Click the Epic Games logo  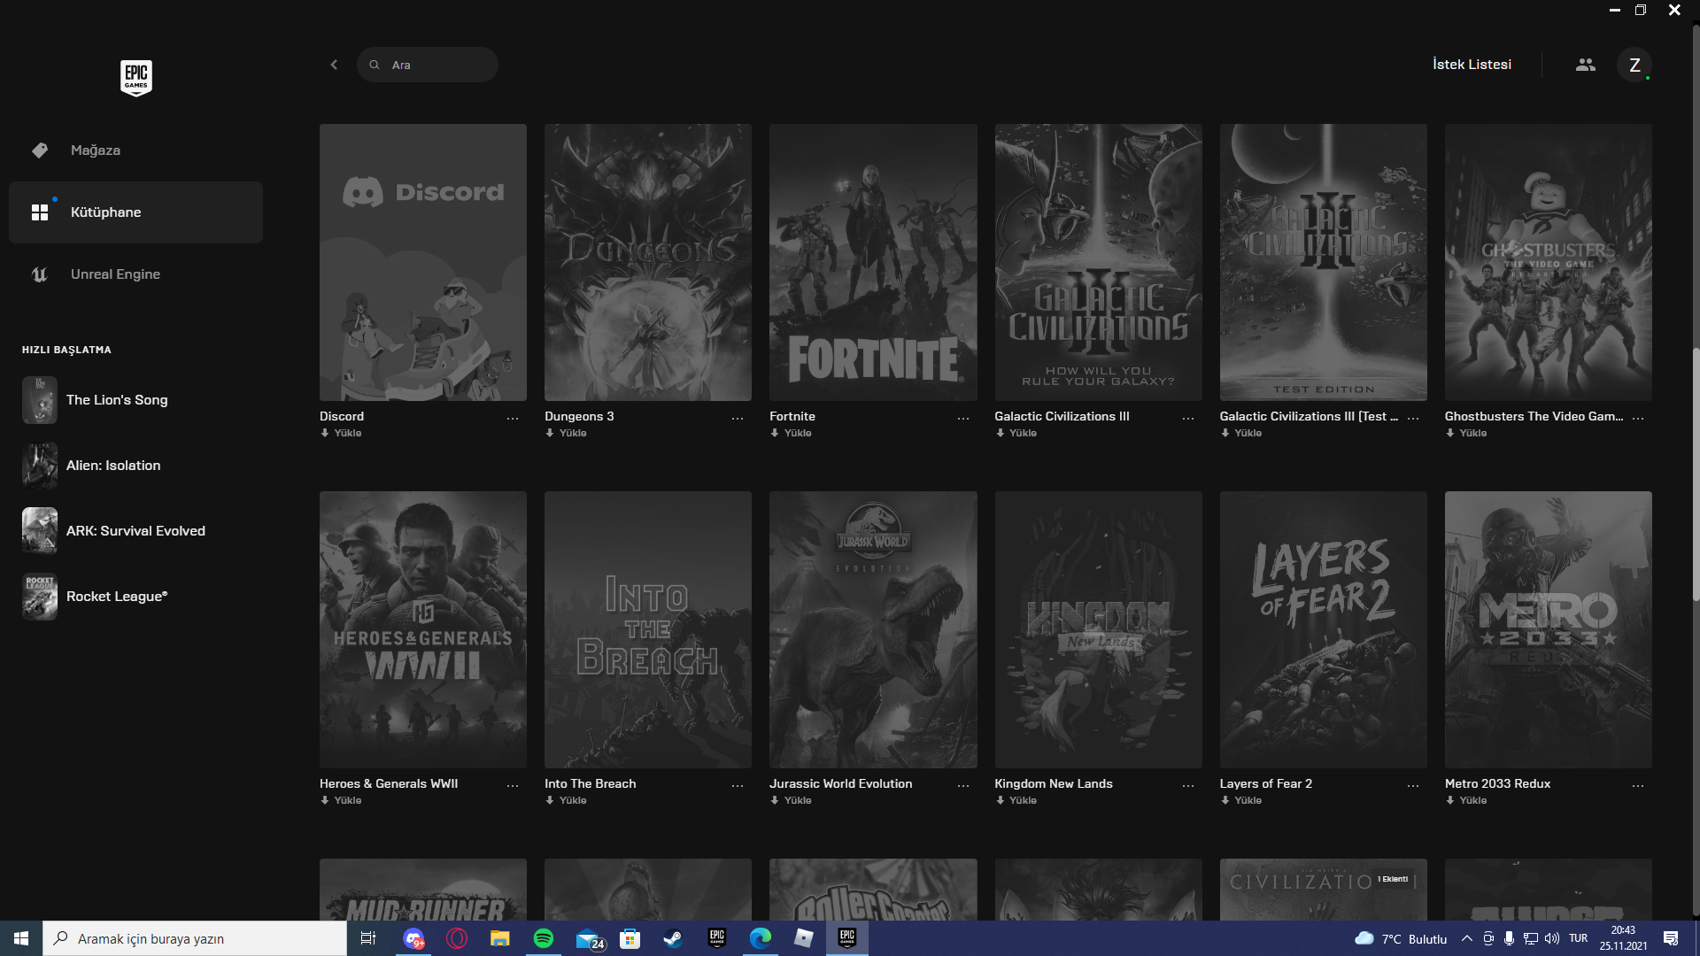tap(136, 78)
